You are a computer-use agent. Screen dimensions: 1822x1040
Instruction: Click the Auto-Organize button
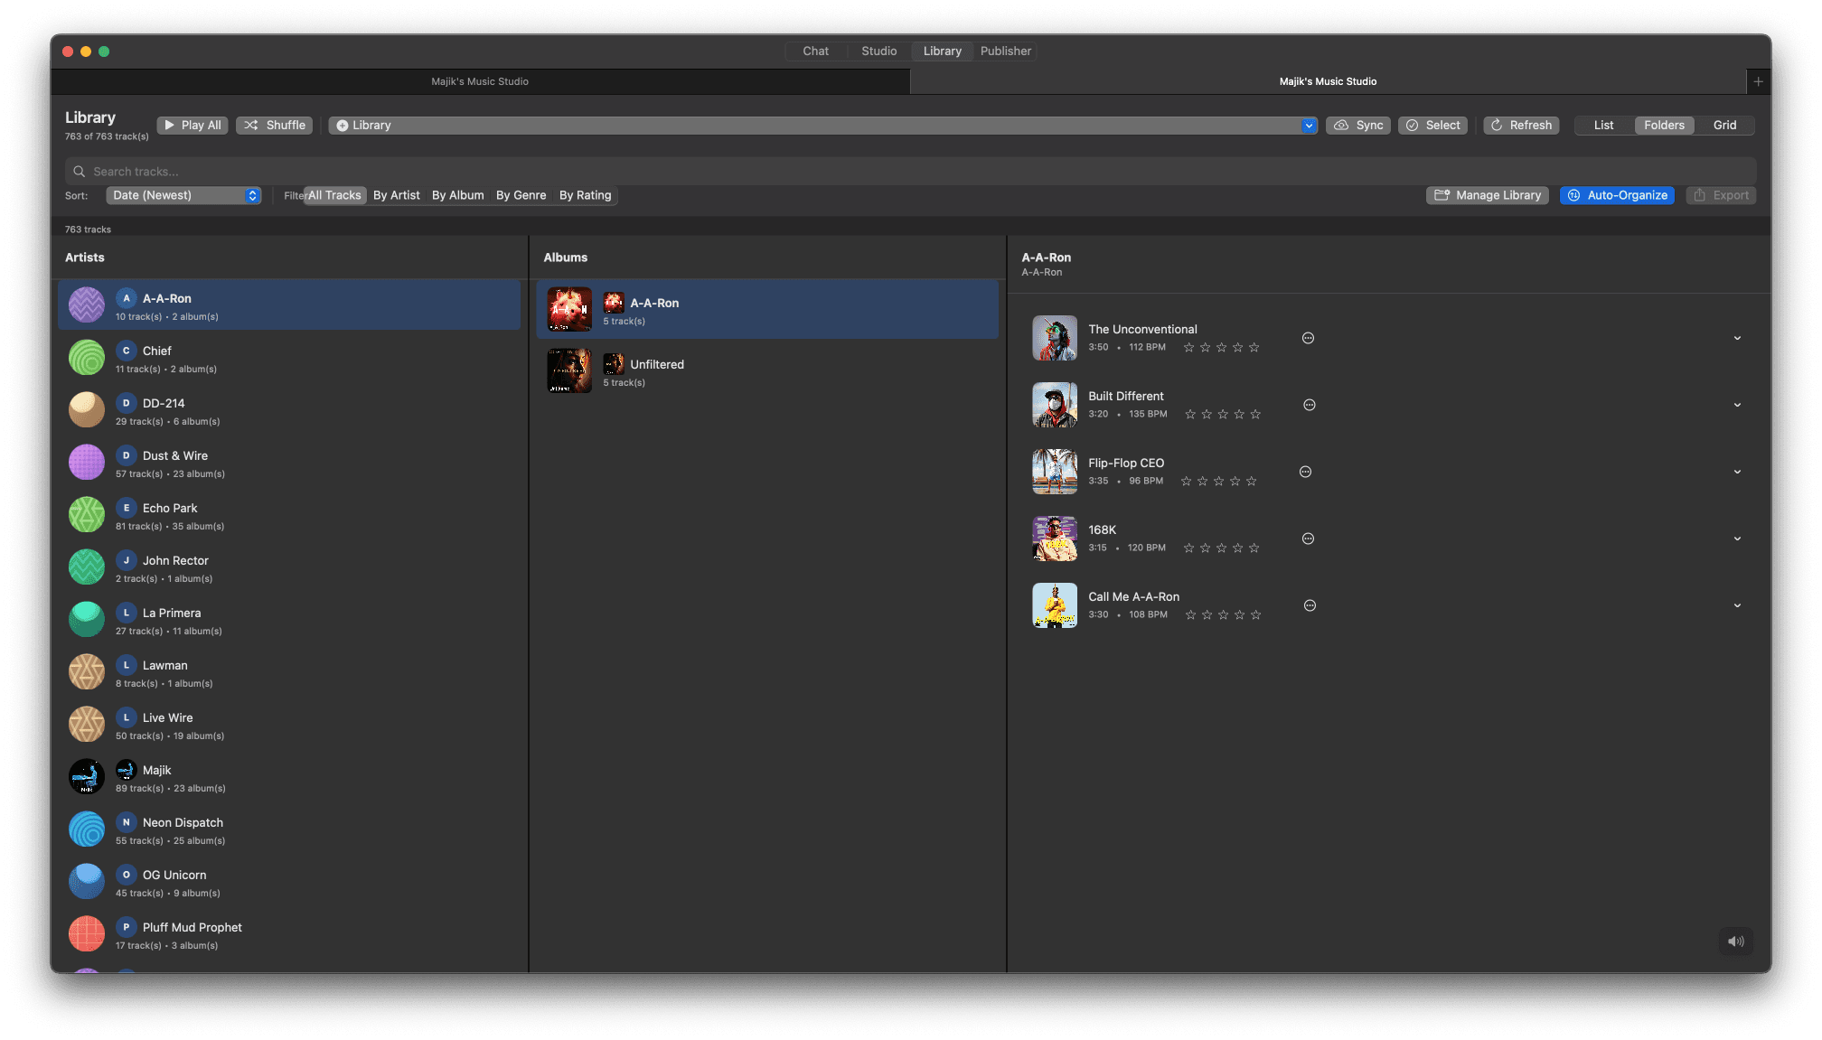pyautogui.click(x=1617, y=195)
